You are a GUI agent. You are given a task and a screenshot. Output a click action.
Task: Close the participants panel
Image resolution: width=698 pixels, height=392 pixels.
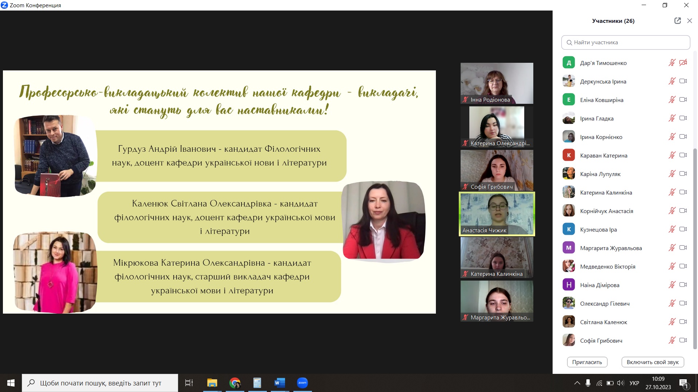[x=689, y=21]
